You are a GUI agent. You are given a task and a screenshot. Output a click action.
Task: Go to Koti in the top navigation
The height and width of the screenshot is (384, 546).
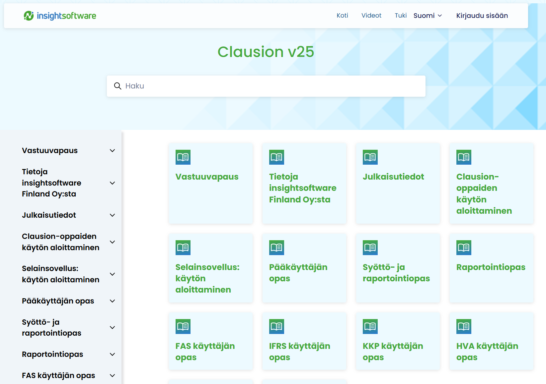click(x=342, y=16)
